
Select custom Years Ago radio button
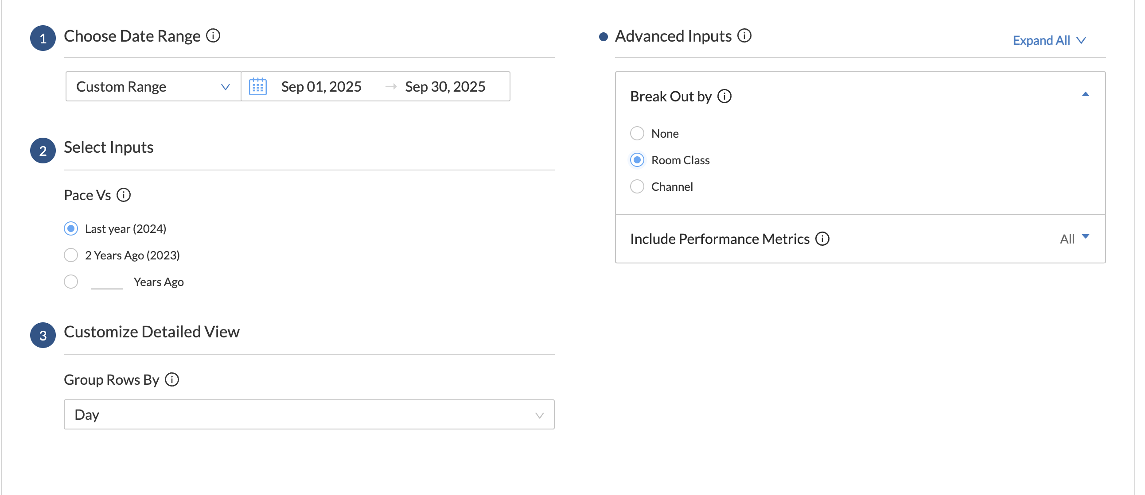point(71,282)
